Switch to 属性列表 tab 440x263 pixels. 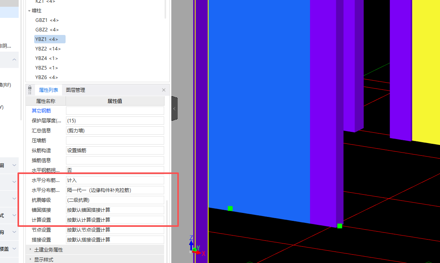(x=48, y=90)
